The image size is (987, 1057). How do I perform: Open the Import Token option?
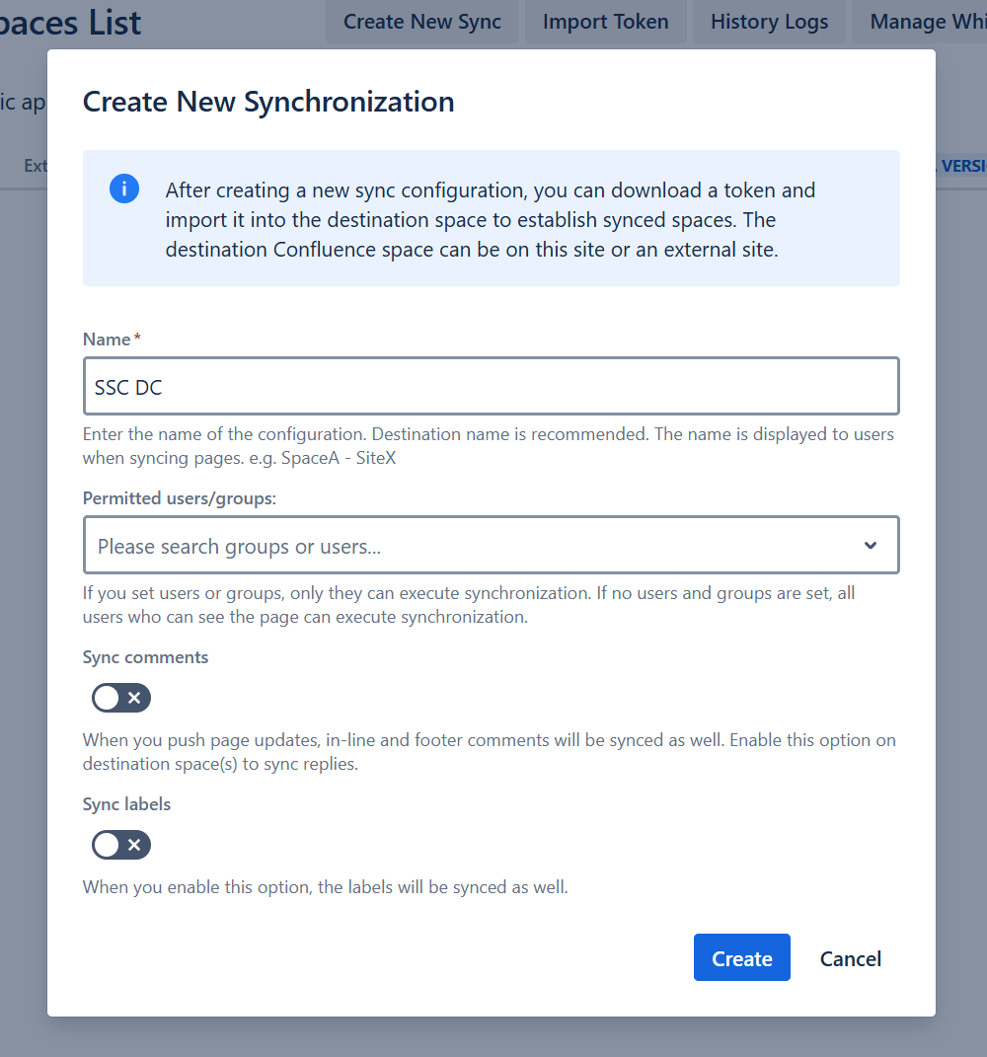click(605, 22)
